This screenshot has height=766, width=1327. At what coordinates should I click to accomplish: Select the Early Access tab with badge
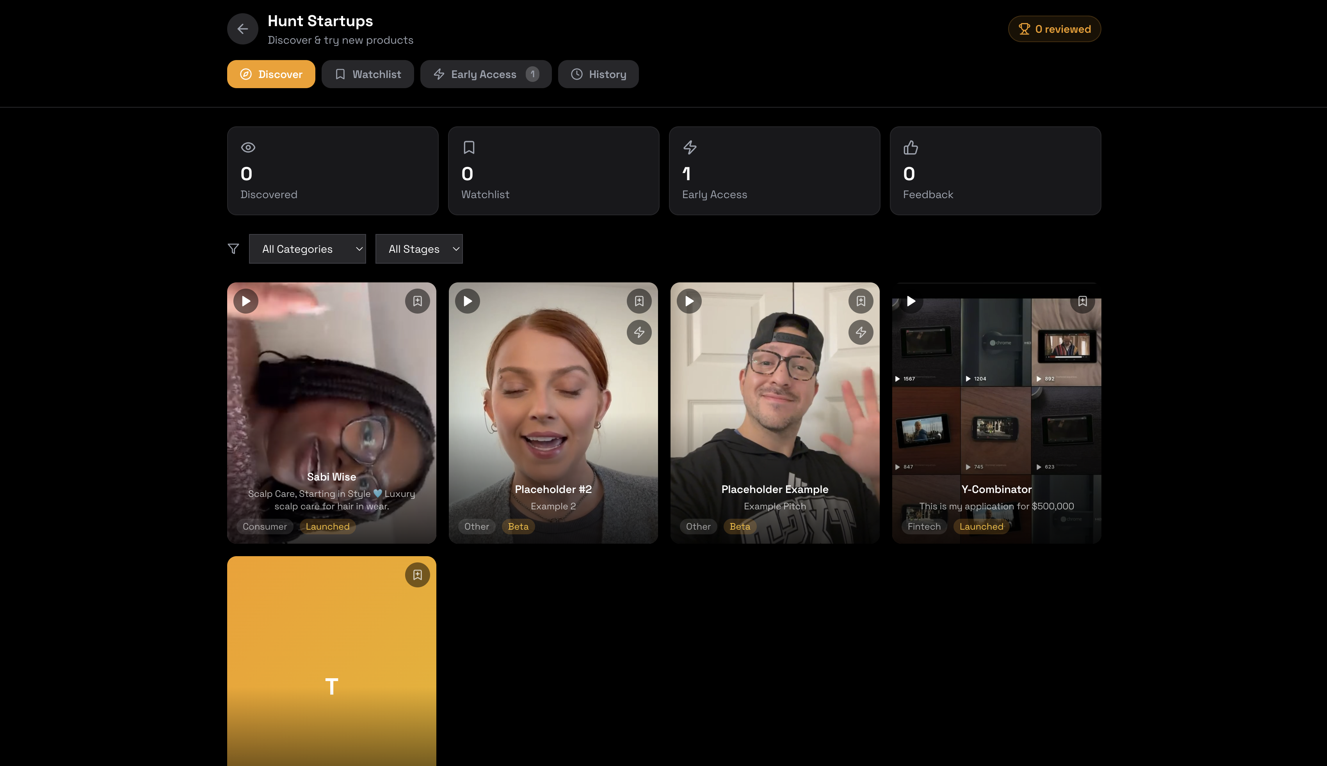[485, 74]
